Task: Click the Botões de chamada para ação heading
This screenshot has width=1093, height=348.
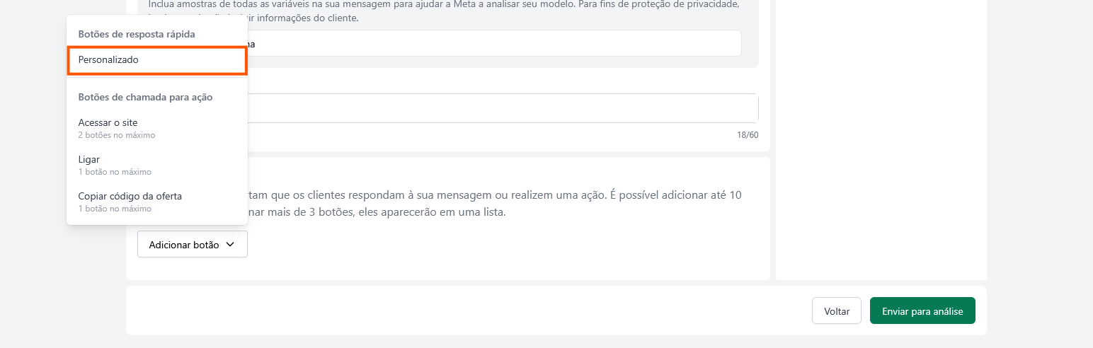Action: pyautogui.click(x=145, y=97)
